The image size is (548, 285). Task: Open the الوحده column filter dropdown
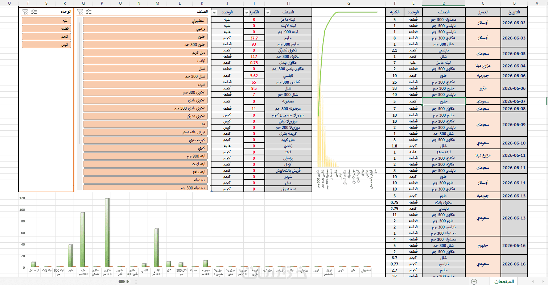click(x=214, y=13)
